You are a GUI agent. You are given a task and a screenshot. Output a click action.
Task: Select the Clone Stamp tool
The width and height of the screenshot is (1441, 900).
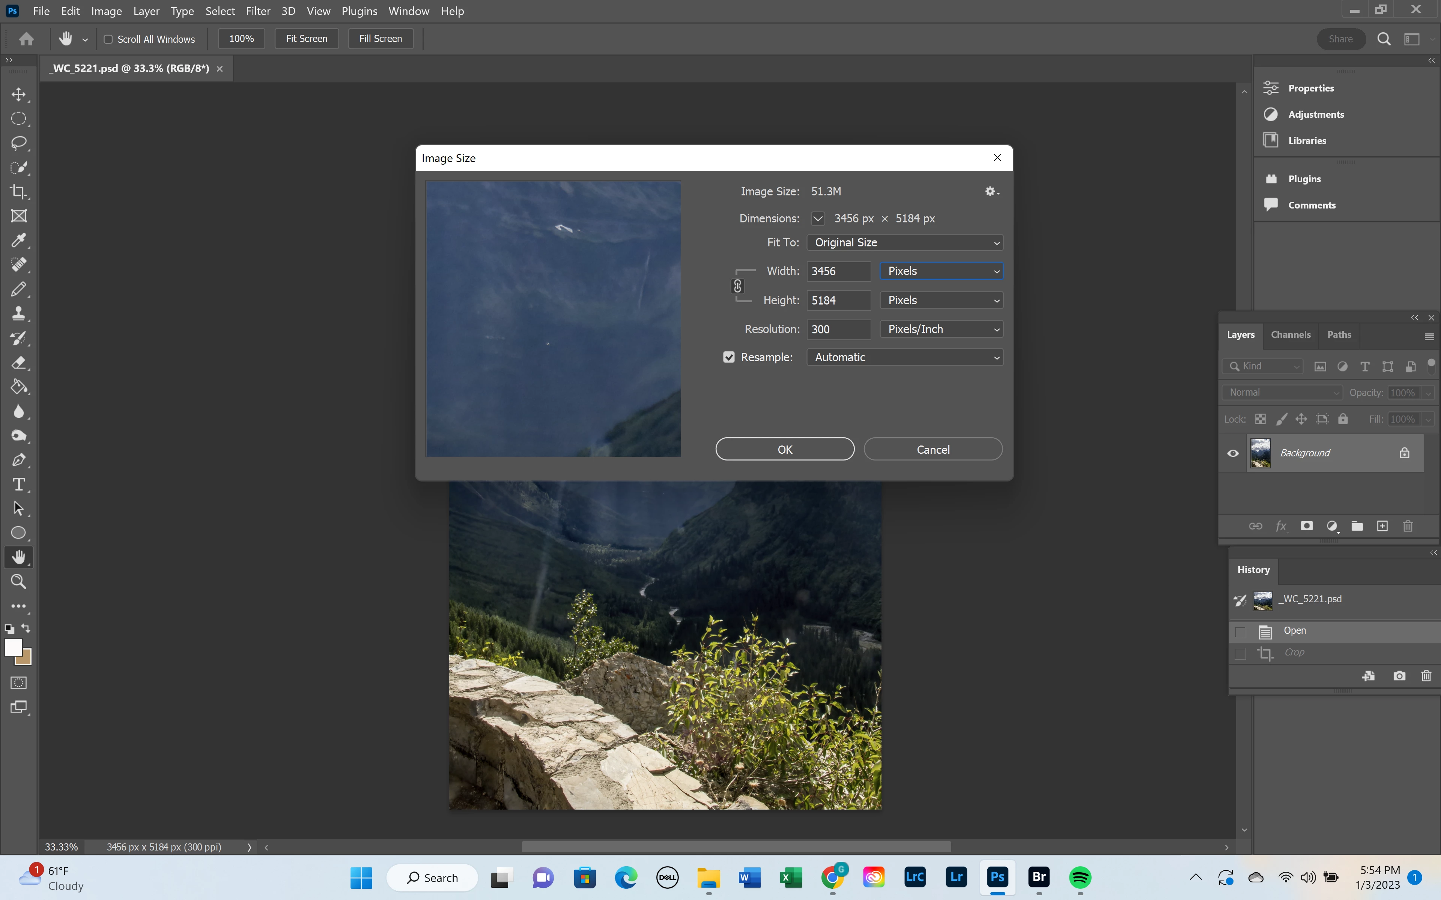tap(18, 314)
